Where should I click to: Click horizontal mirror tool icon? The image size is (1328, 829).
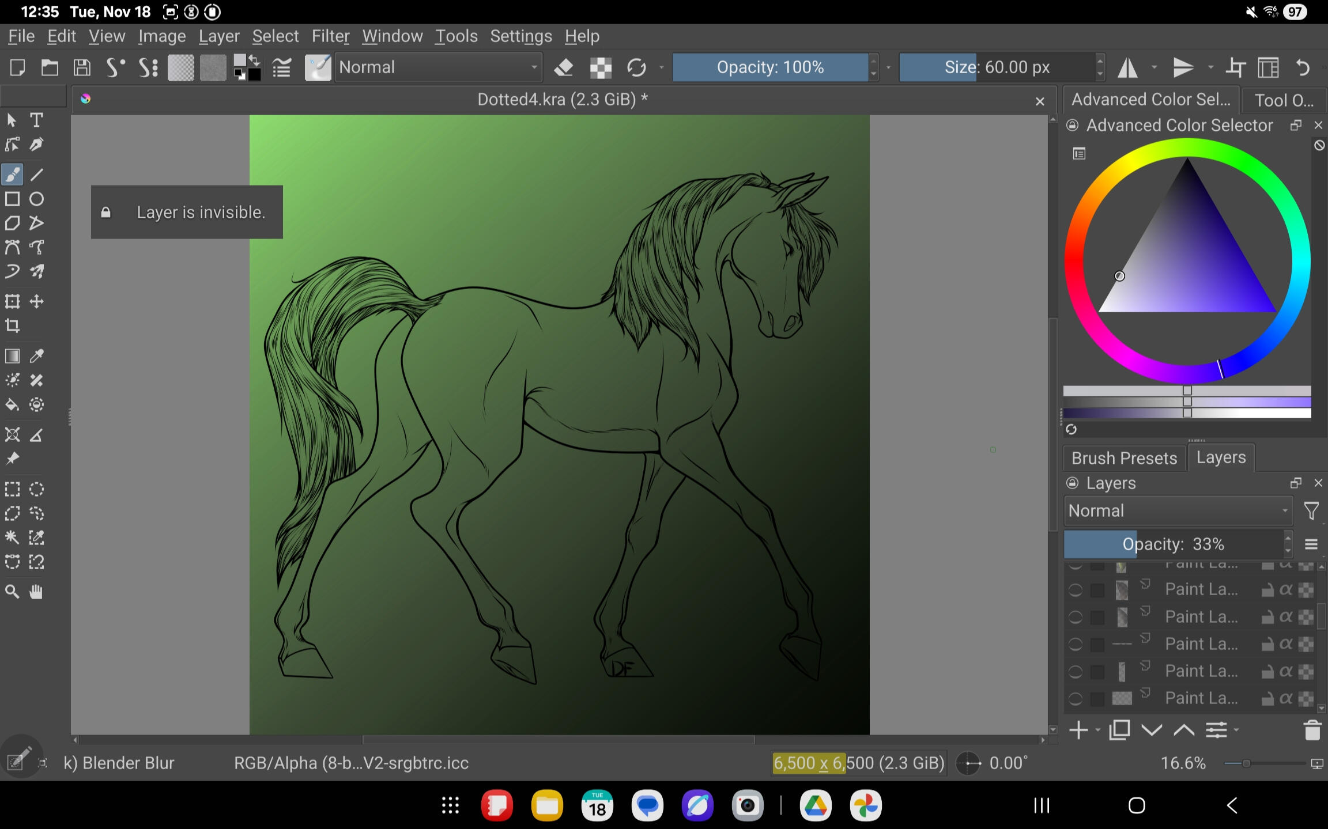pos(1127,67)
